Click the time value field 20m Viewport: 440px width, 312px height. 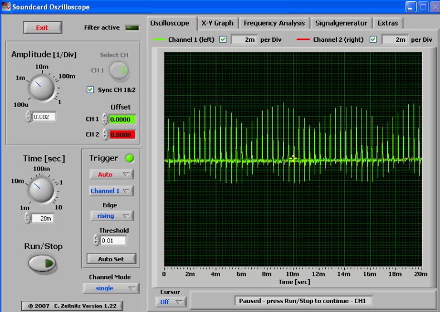point(43,218)
